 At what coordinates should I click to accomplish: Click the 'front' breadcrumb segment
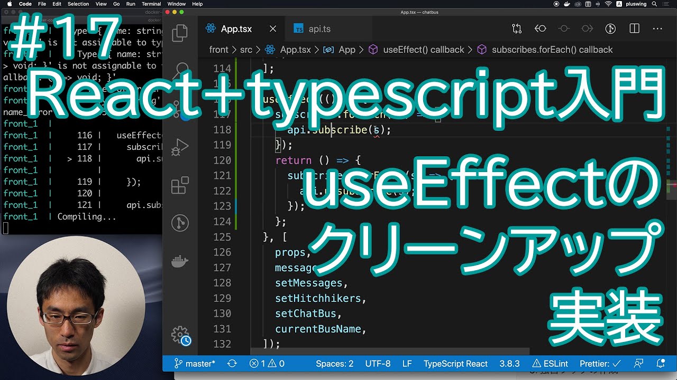tap(219, 50)
